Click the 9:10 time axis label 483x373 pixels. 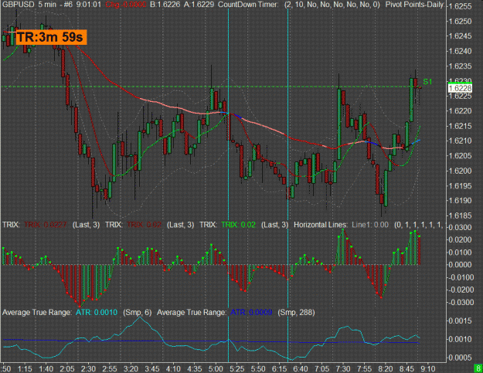(x=428, y=368)
